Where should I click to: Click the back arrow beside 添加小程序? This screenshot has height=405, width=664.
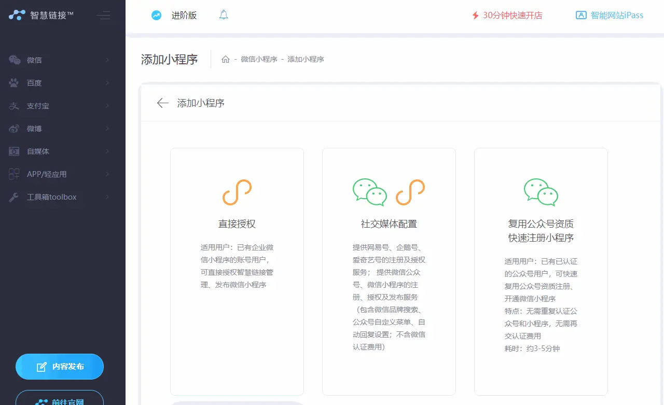pyautogui.click(x=162, y=103)
